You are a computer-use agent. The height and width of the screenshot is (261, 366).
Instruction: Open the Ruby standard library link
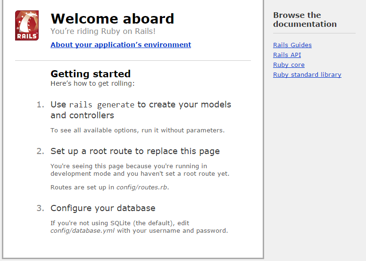click(x=307, y=74)
